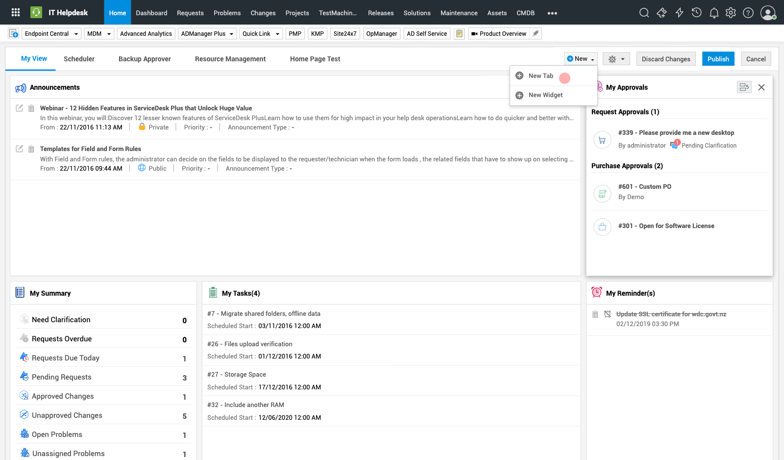Click the Publish button
The width and height of the screenshot is (784, 460).
click(718, 59)
